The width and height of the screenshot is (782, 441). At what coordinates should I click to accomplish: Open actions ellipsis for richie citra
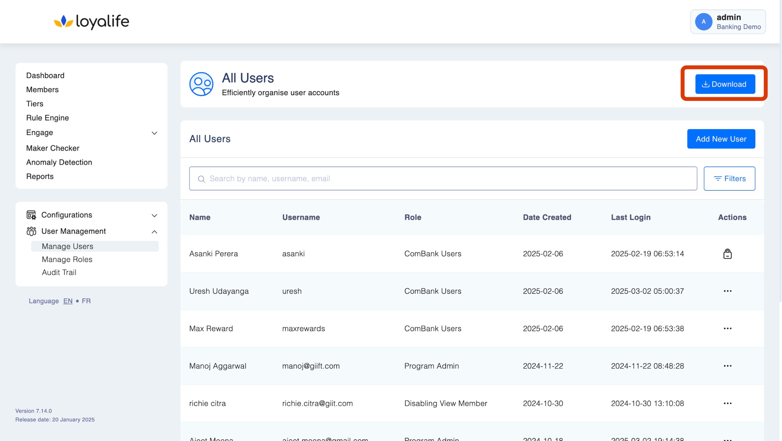coord(727,404)
